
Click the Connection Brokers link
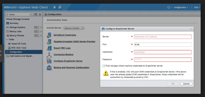(64, 55)
